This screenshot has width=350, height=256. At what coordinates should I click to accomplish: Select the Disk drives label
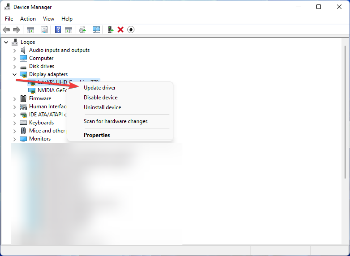click(42, 66)
